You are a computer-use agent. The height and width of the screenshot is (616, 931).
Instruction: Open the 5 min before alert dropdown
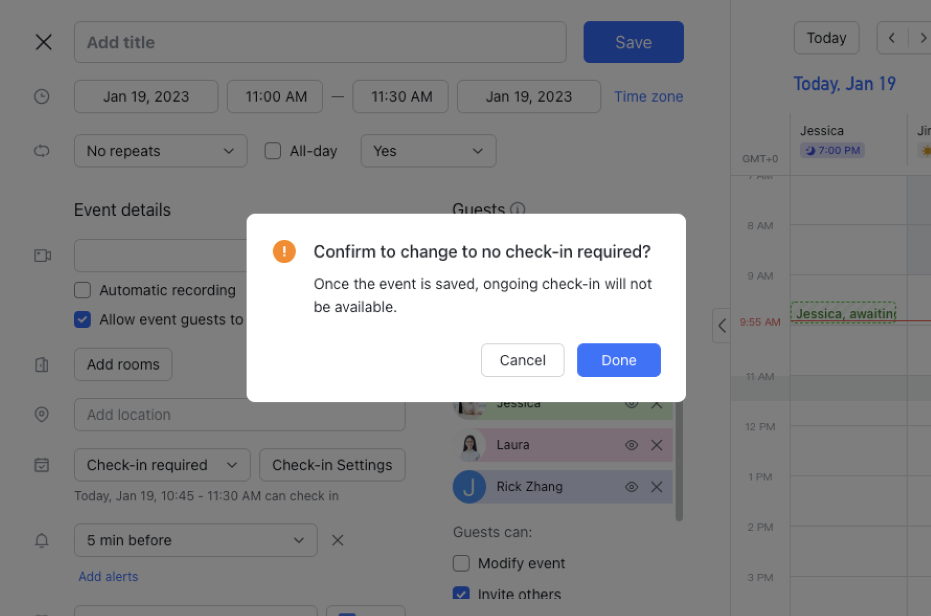[x=195, y=540]
